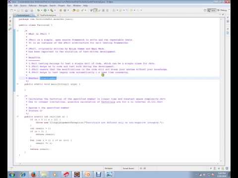The height and width of the screenshot is (178, 238).
Task: Collapse the main method fold marker
Action: pyautogui.click(x=18, y=84)
